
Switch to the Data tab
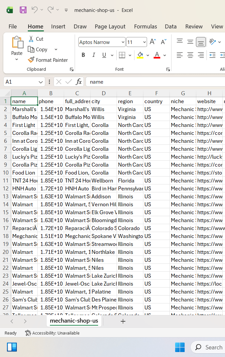[x=170, y=27]
